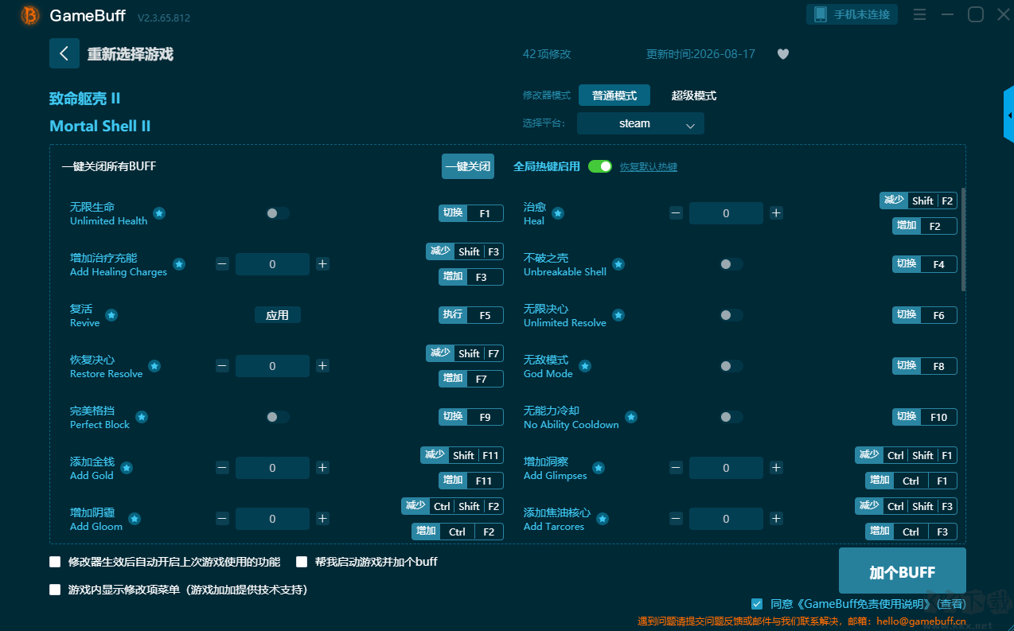The height and width of the screenshot is (631, 1014).
Task: Click Ctrl F2 increase hotkey for Add Gloom
Action: [458, 532]
